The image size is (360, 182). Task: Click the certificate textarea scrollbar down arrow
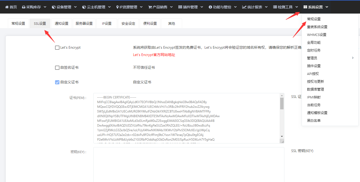coord(282,136)
